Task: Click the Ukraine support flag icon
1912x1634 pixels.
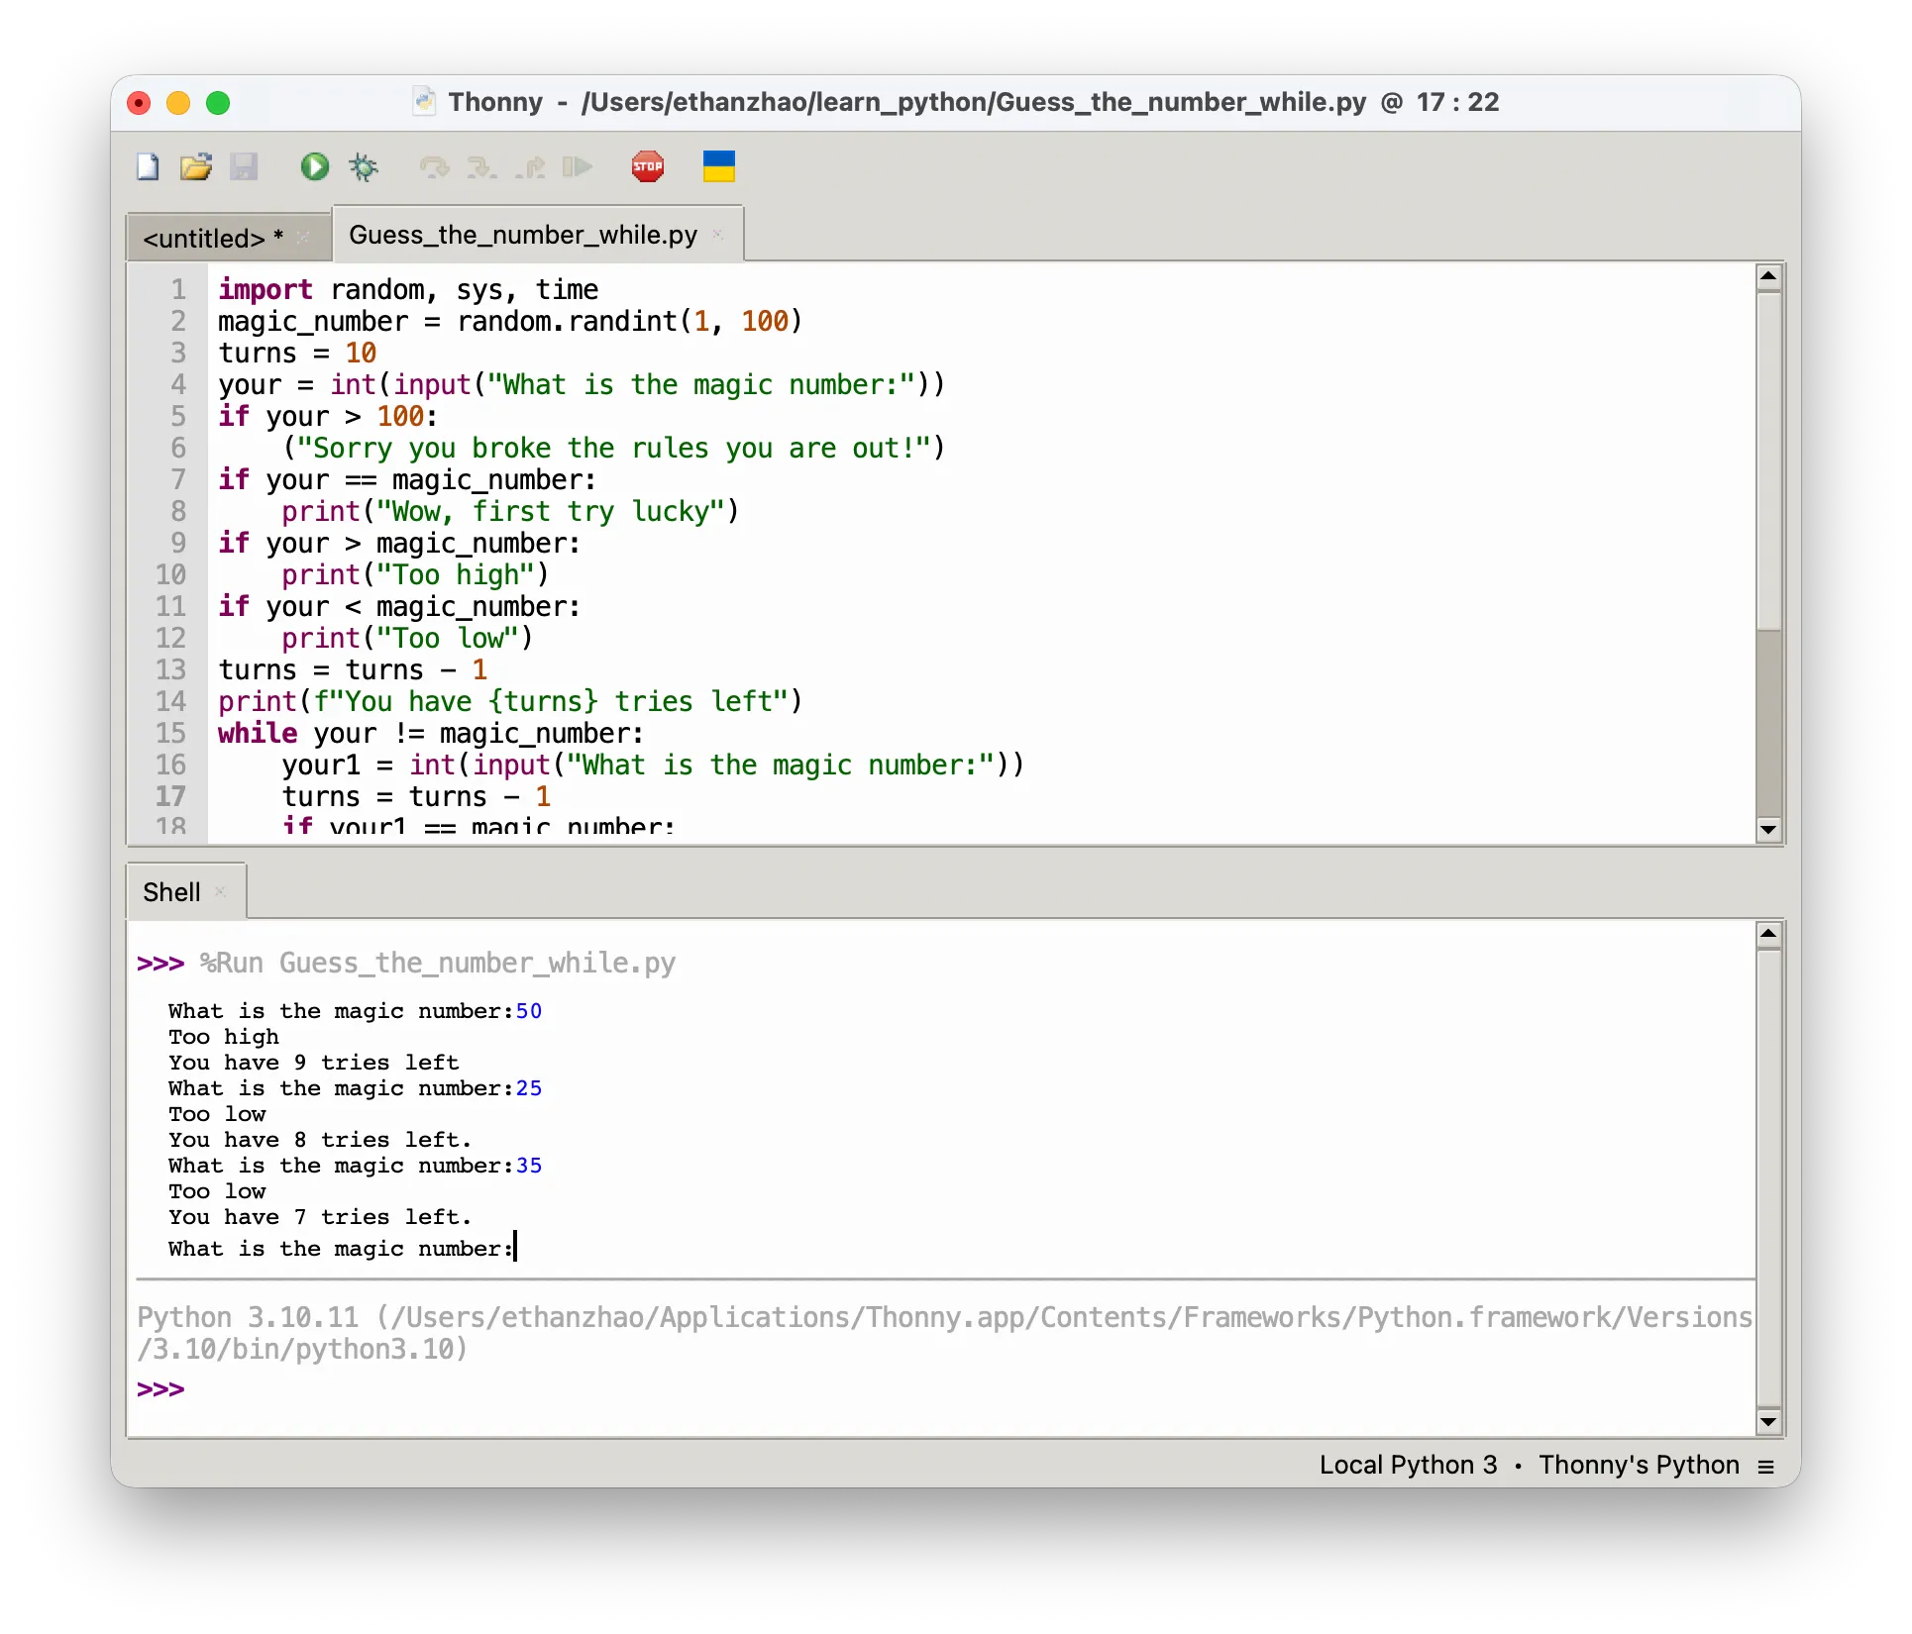Action: (x=719, y=166)
